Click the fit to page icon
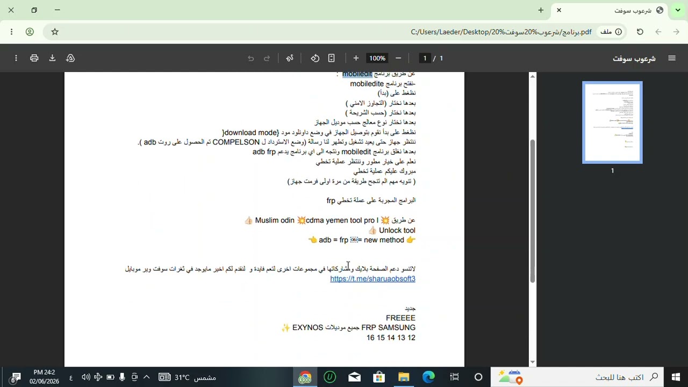 coord(331,58)
